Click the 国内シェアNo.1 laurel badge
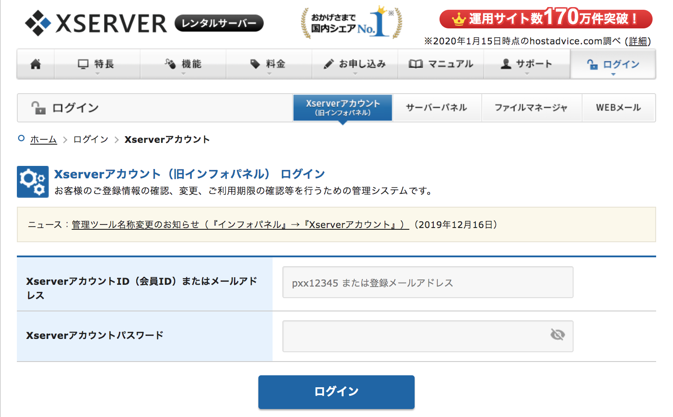Viewport: 673px width, 417px height. click(x=352, y=23)
